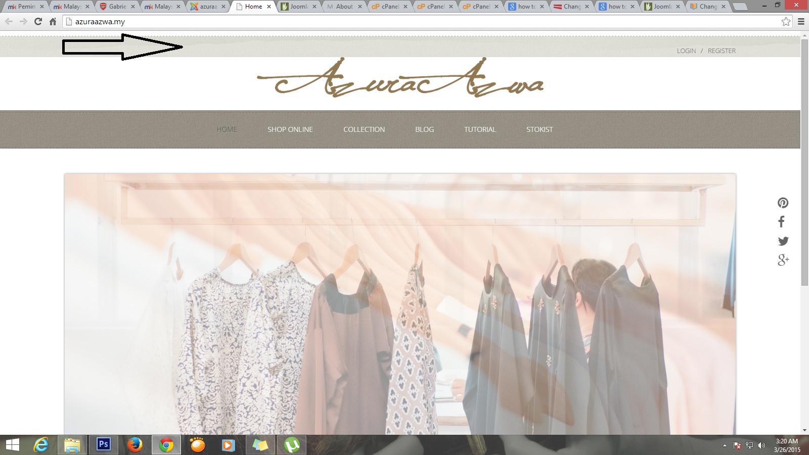
Task: Click the scrollbar down arrow
Action: pos(804,430)
